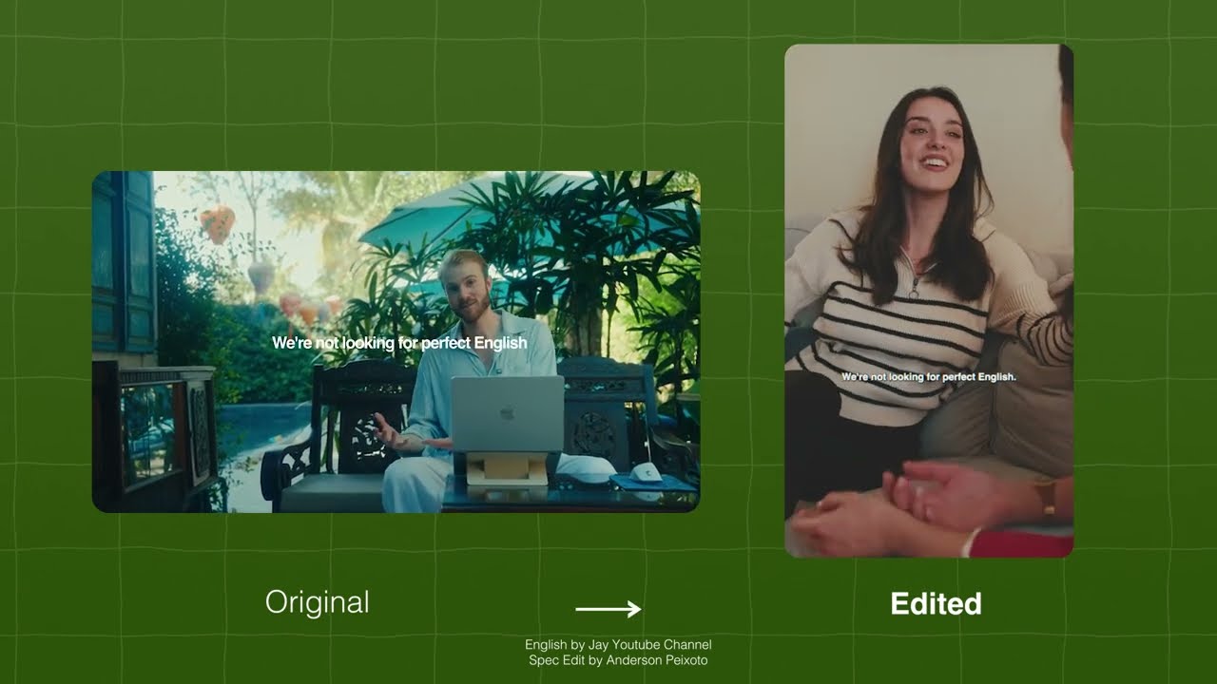Open the original landscape video thumbnail

pos(396,342)
